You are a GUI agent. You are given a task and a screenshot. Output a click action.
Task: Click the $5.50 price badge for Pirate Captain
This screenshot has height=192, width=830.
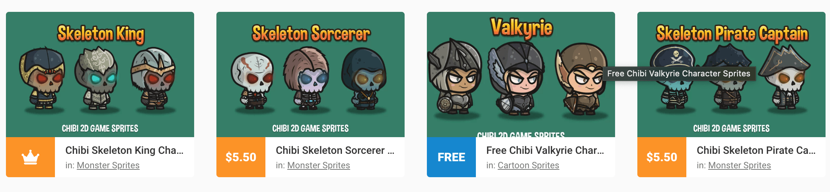662,157
